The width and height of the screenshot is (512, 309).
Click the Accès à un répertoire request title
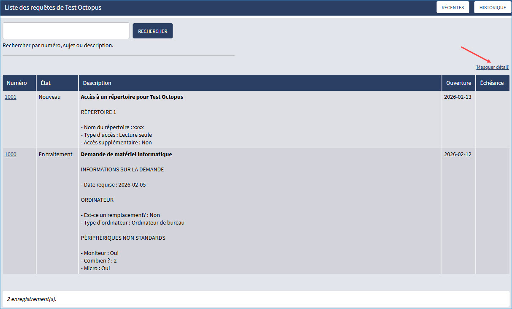click(x=132, y=97)
